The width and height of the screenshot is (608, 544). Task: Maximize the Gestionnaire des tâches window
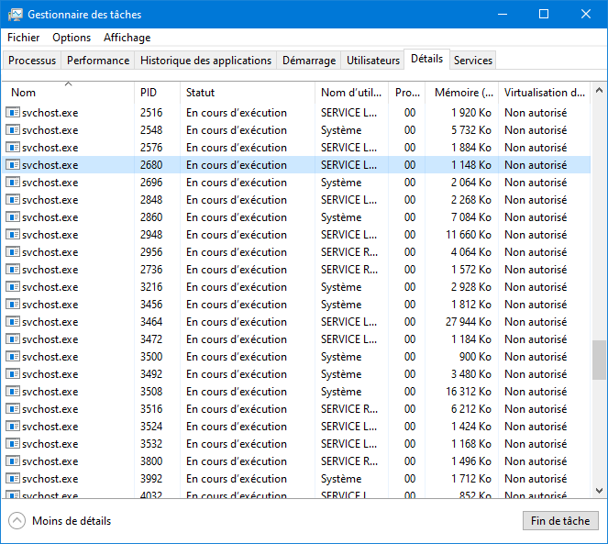click(544, 15)
